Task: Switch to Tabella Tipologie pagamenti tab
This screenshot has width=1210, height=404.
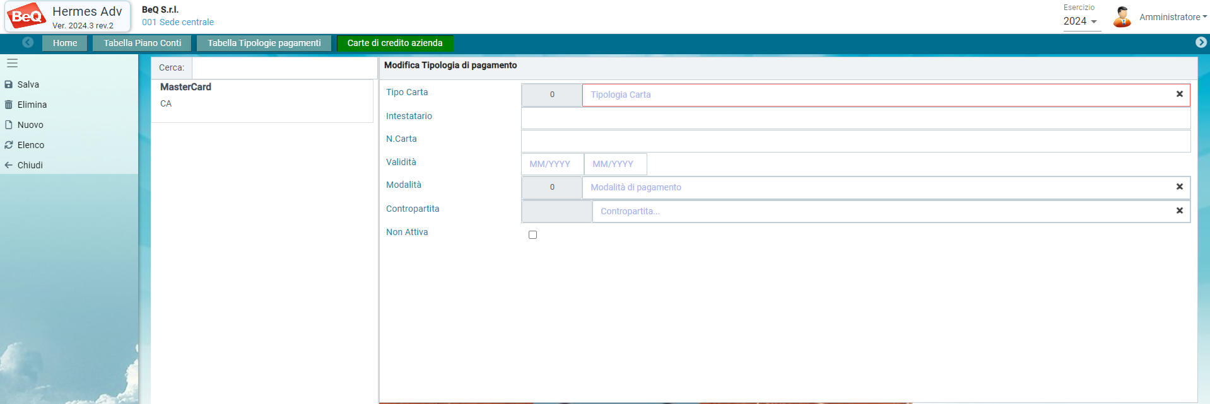Action: tap(264, 43)
